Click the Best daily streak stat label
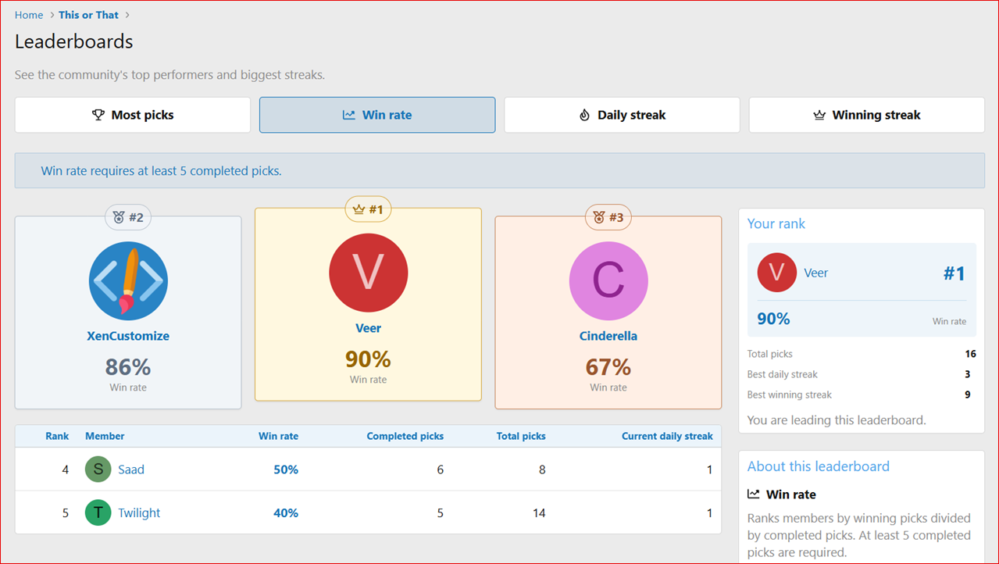This screenshot has width=999, height=564. 783,374
